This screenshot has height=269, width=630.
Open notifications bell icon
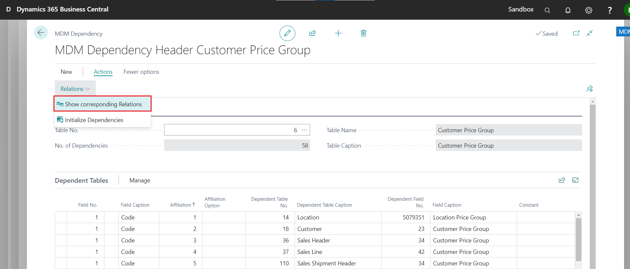coord(568,10)
